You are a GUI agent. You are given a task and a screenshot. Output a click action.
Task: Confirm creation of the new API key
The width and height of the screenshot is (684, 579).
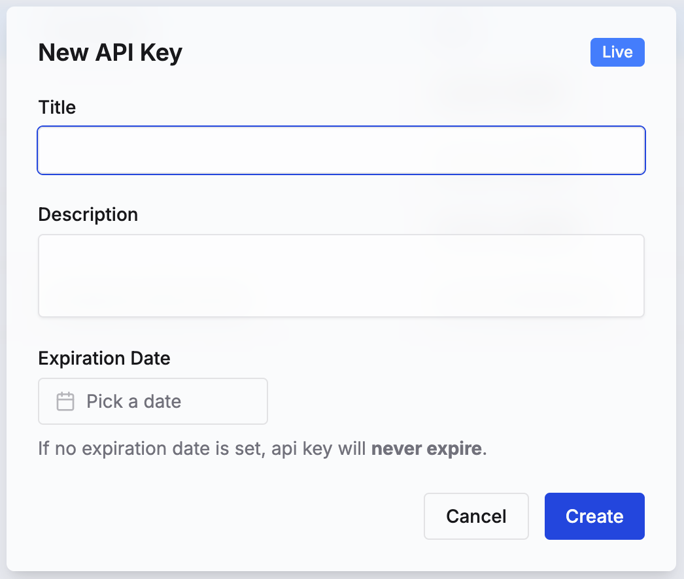pos(594,516)
